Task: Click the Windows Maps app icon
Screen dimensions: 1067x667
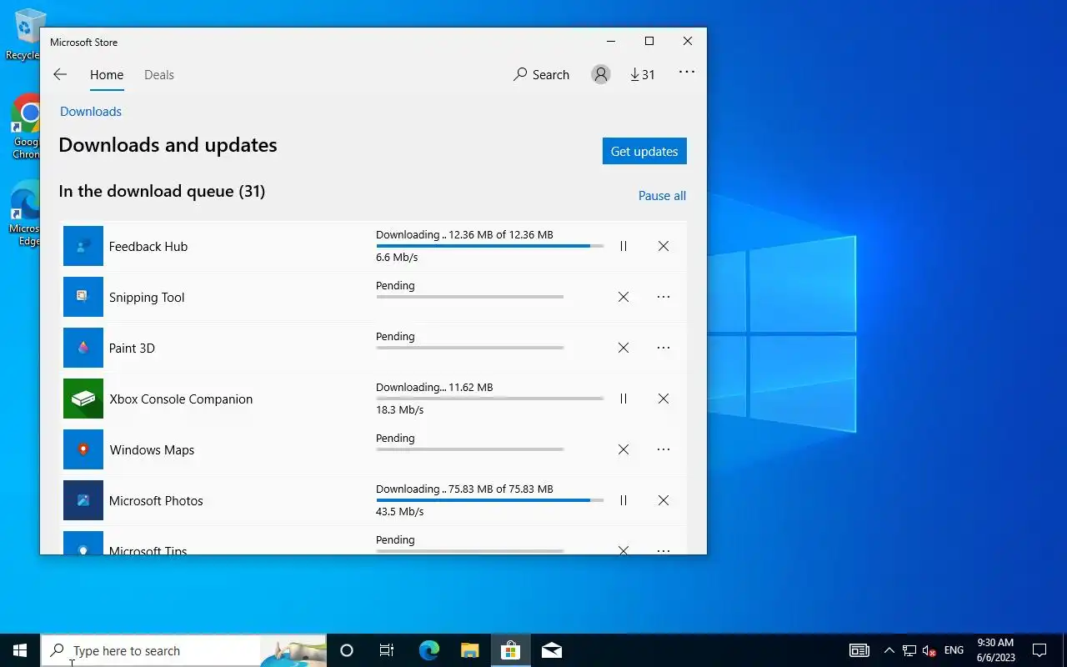Action: pos(83,449)
